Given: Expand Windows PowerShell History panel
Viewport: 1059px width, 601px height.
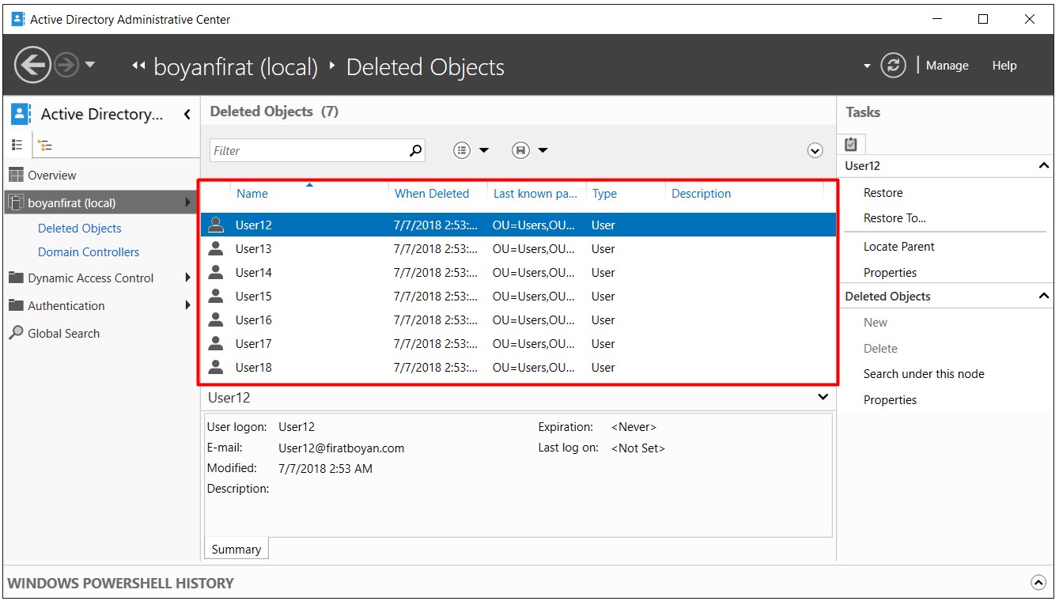Looking at the screenshot, I should (1038, 583).
